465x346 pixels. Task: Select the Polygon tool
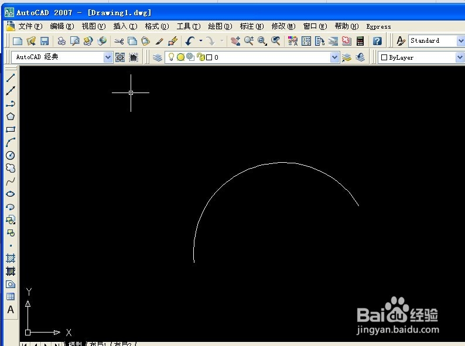coord(11,117)
